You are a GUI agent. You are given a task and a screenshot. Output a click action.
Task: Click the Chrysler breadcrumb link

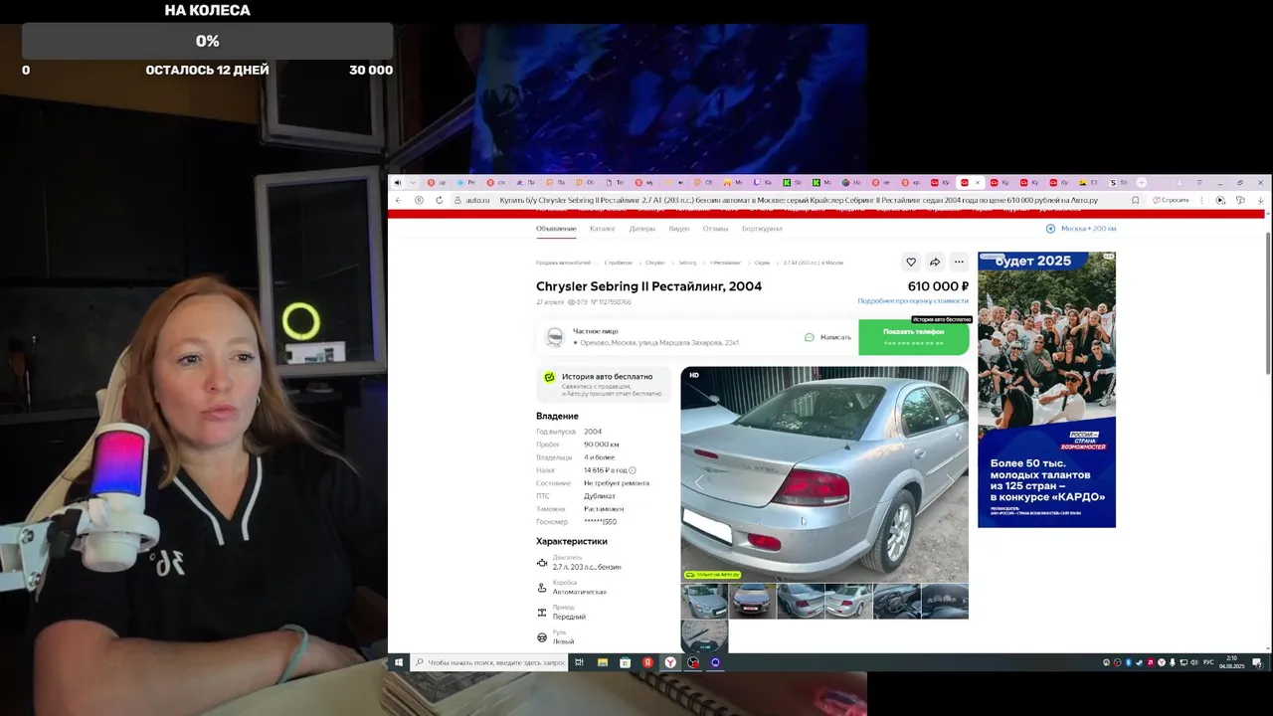point(655,263)
